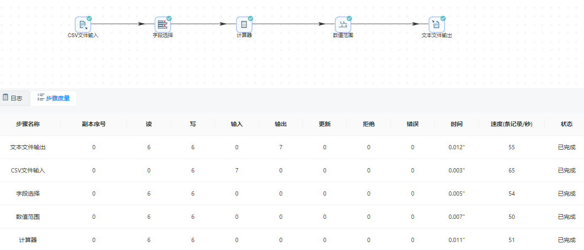Click the 状态 column header
584x250 pixels.
click(x=566, y=124)
